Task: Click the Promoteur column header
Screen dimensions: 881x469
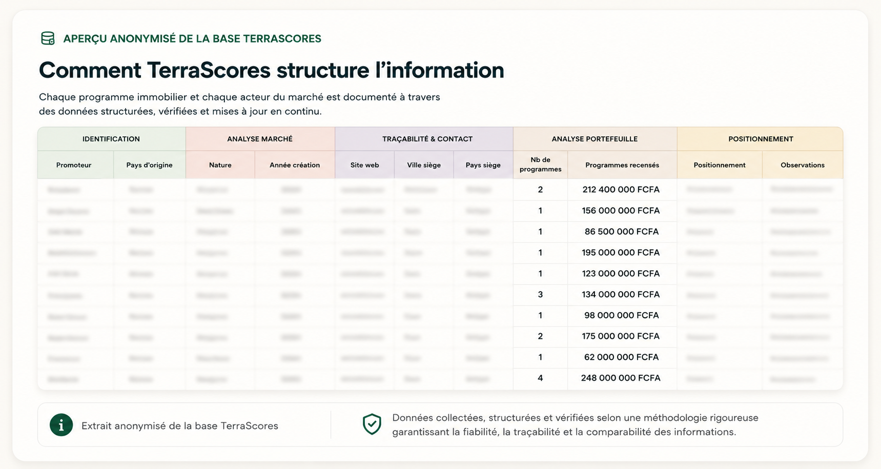Action: pyautogui.click(x=75, y=165)
